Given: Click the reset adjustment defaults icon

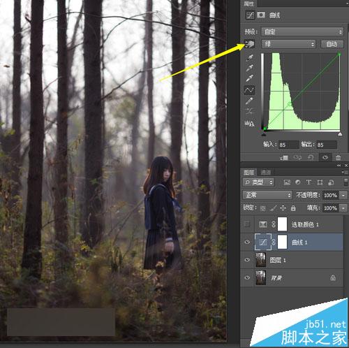Looking at the screenshot, I should [311, 158].
